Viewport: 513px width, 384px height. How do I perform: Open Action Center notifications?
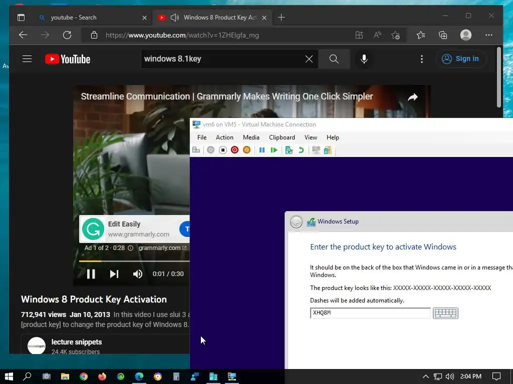click(x=496, y=376)
